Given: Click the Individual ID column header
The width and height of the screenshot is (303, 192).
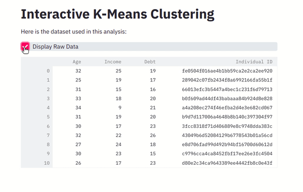Looking at the screenshot, I should (254, 62).
